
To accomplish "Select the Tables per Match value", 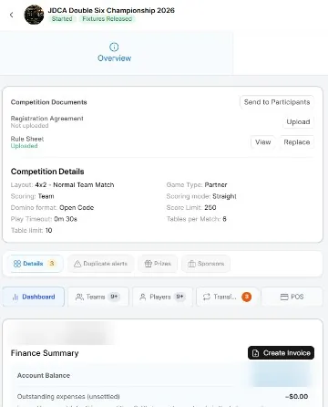I will 224,219.
